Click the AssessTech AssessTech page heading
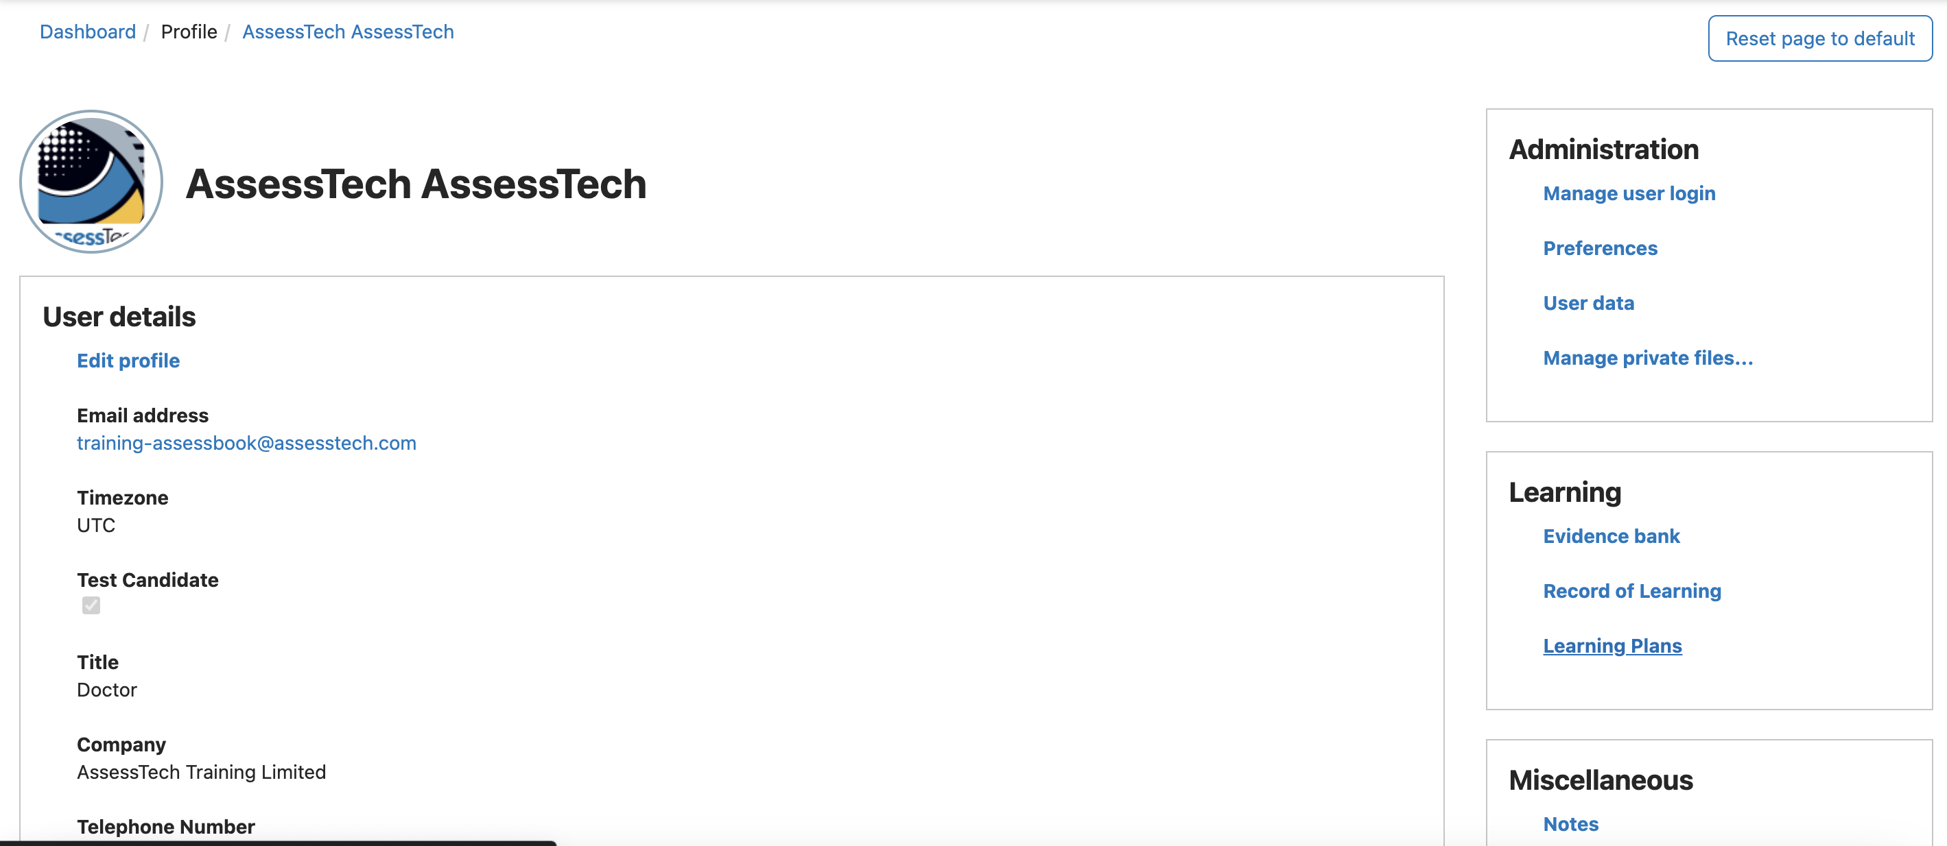 pyautogui.click(x=416, y=184)
